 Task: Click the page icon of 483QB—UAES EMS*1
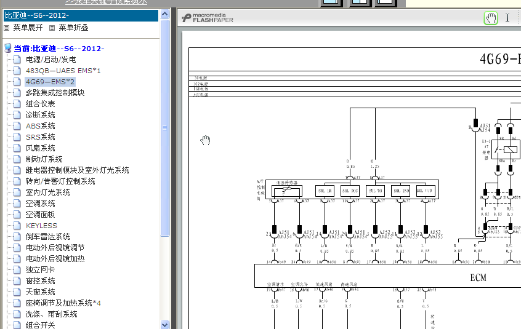pos(17,70)
